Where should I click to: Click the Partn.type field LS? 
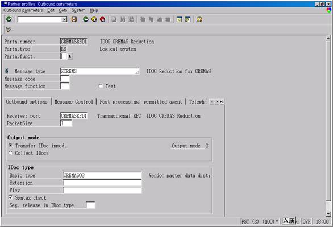[64, 49]
